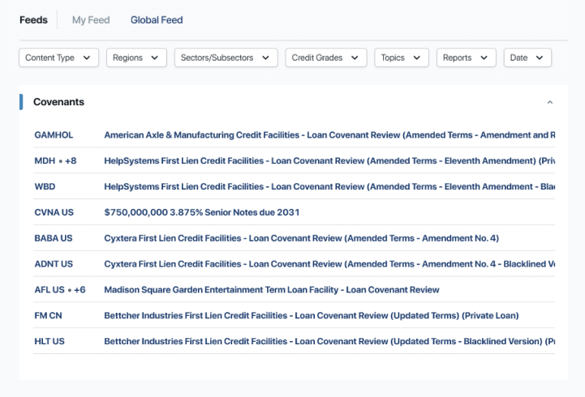Viewport: 585px width, 397px height.
Task: Click the BABA US ticker
Action: click(x=54, y=238)
